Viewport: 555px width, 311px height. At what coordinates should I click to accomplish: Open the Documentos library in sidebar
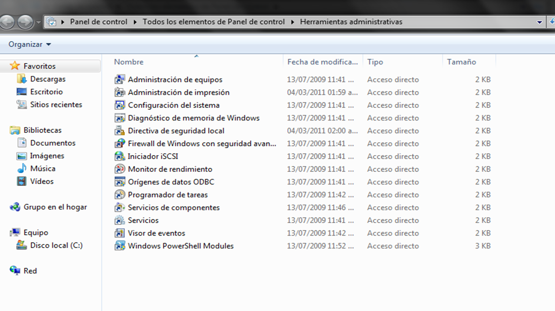(53, 143)
